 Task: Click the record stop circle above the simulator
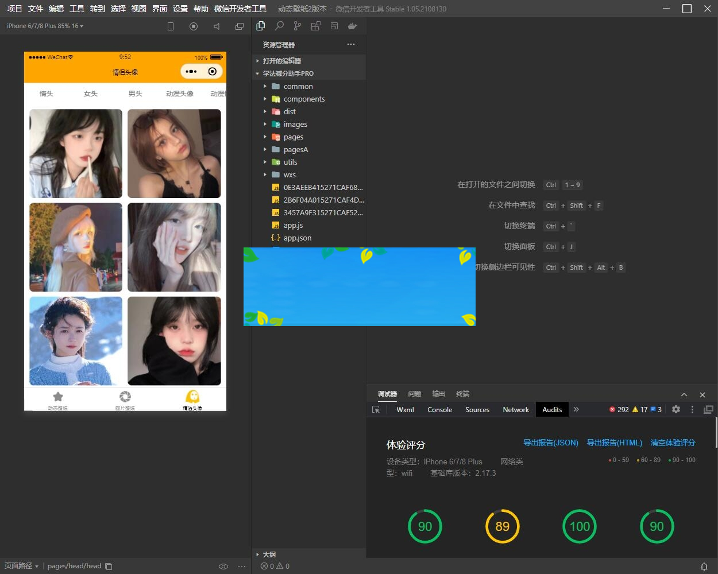[194, 26]
